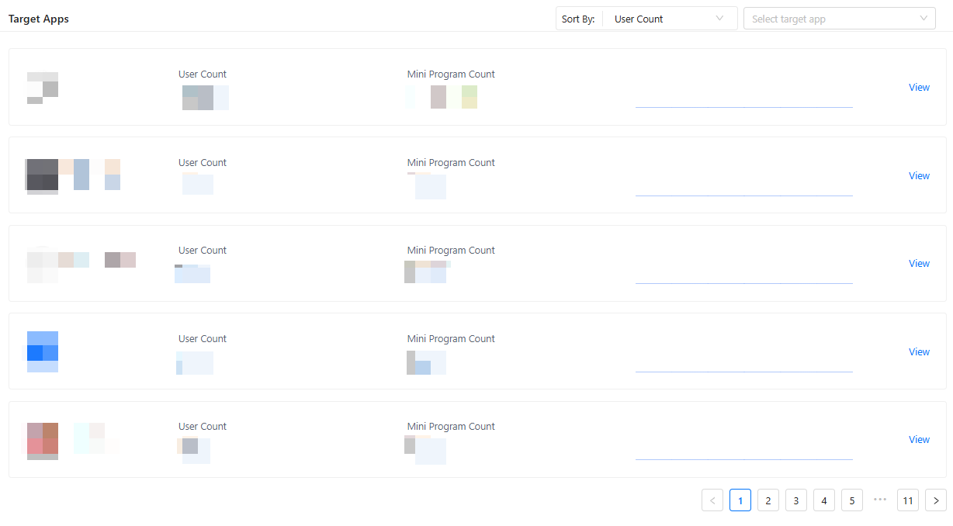Click View link on third app row
The width and height of the screenshot is (953, 526).
coord(919,264)
